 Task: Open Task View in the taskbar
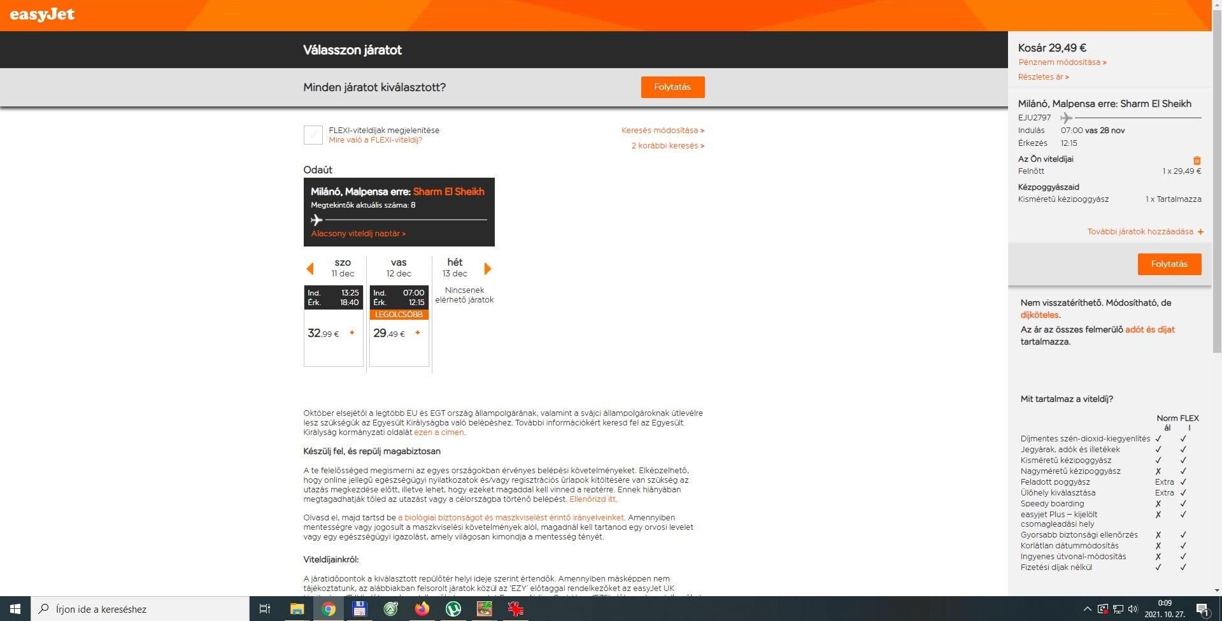tap(264, 609)
